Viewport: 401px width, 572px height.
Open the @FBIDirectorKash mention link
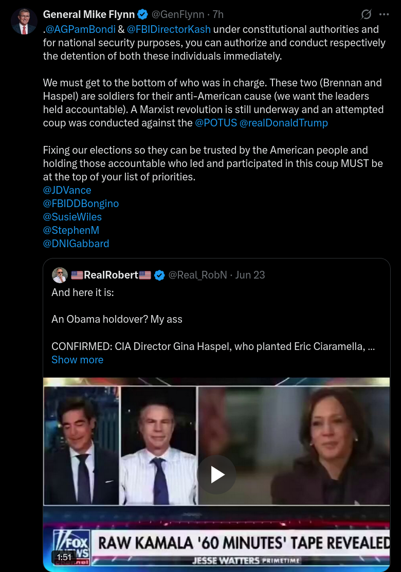(169, 29)
